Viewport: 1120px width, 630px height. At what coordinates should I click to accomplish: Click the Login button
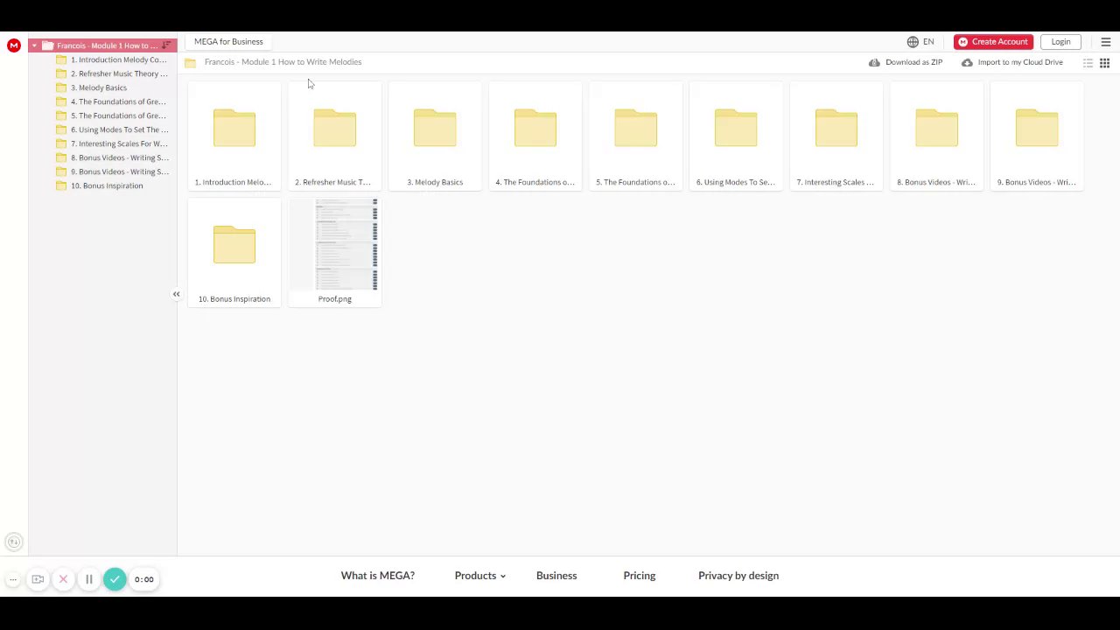click(x=1060, y=42)
